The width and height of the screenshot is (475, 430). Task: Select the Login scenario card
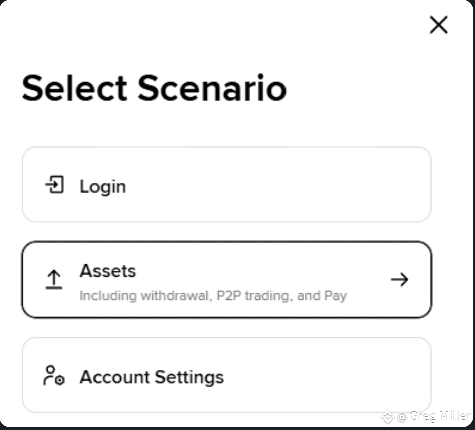(x=227, y=184)
